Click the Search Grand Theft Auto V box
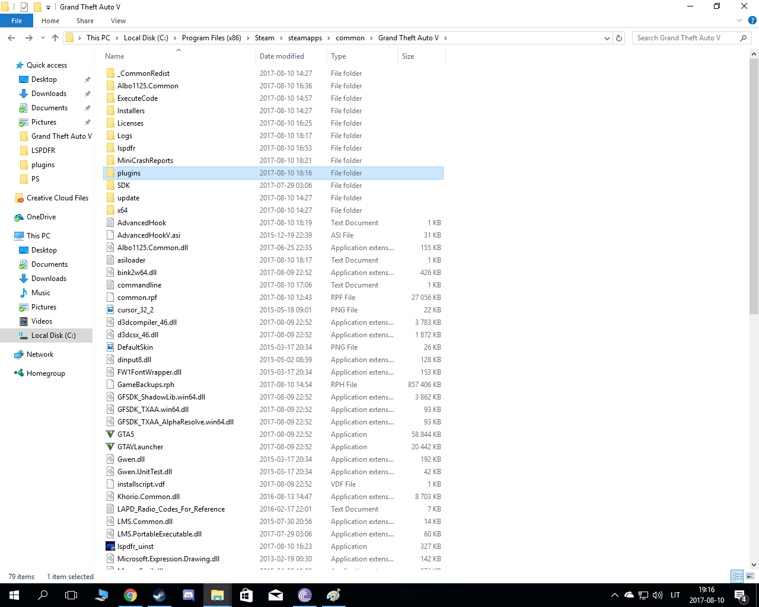The width and height of the screenshot is (759, 607). click(x=691, y=38)
